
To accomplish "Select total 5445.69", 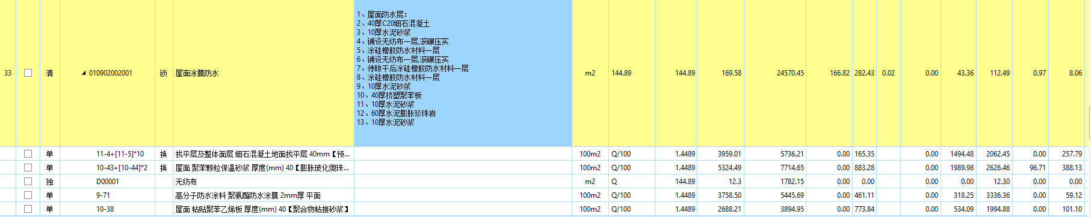I will (792, 195).
